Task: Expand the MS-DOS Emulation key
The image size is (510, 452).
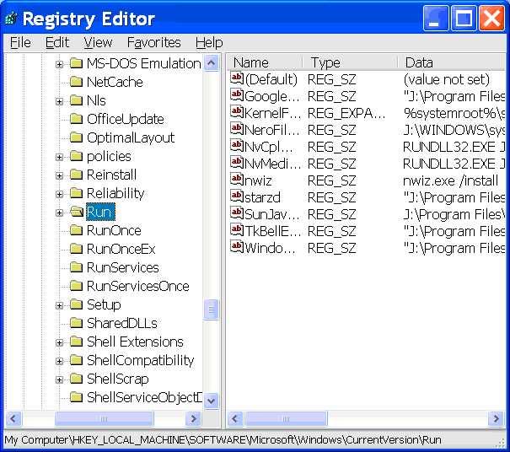Action: coord(60,63)
